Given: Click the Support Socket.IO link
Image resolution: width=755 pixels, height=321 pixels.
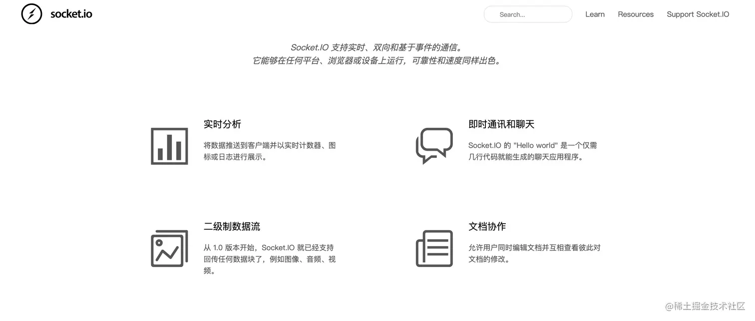Looking at the screenshot, I should coord(698,14).
